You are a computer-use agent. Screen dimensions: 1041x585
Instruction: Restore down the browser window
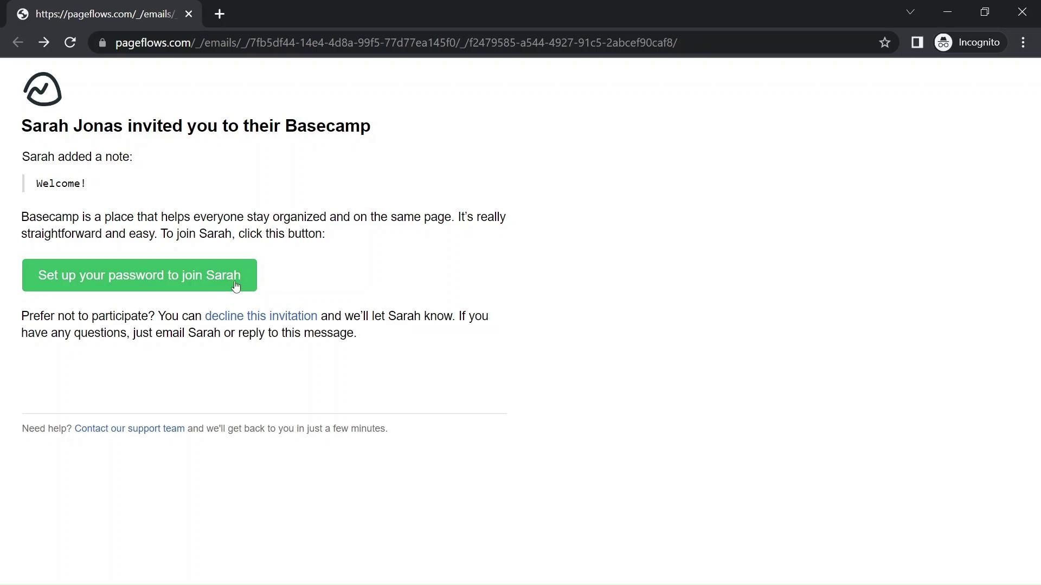pyautogui.click(x=985, y=12)
